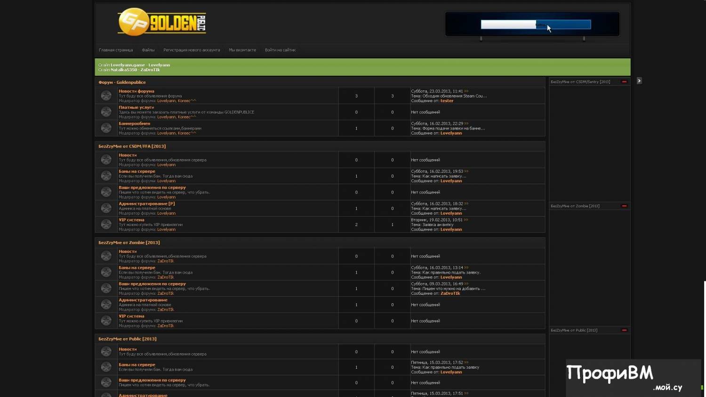Click the status icon of Новости in CSDM/FFA section
The width and height of the screenshot is (706, 397).
click(x=106, y=160)
